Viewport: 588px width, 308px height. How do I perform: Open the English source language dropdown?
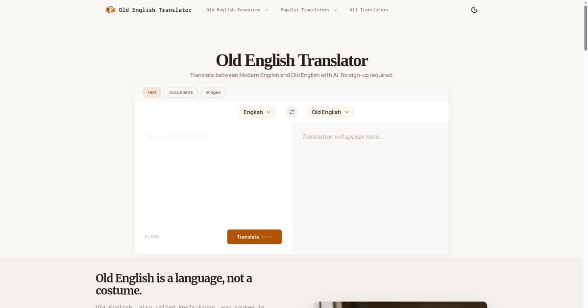click(258, 112)
